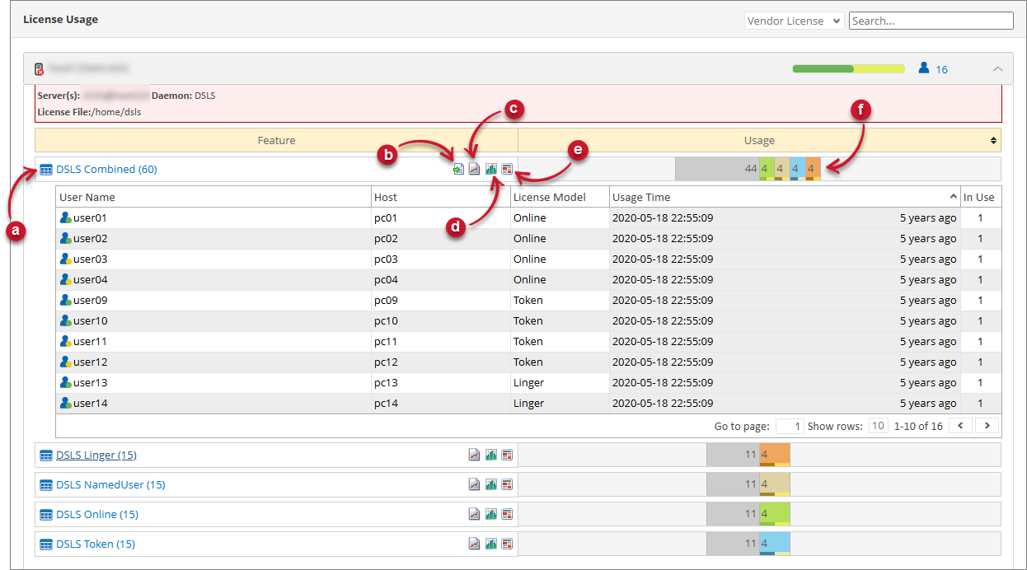The image size is (1027, 570).
Task: Open the line chart for DSLS NamedUser
Action: pos(474,484)
